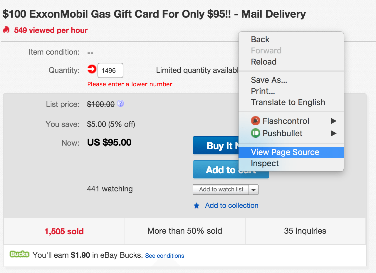Click the Buy It Now button
Screen dimensions: 376x273
pos(216,145)
